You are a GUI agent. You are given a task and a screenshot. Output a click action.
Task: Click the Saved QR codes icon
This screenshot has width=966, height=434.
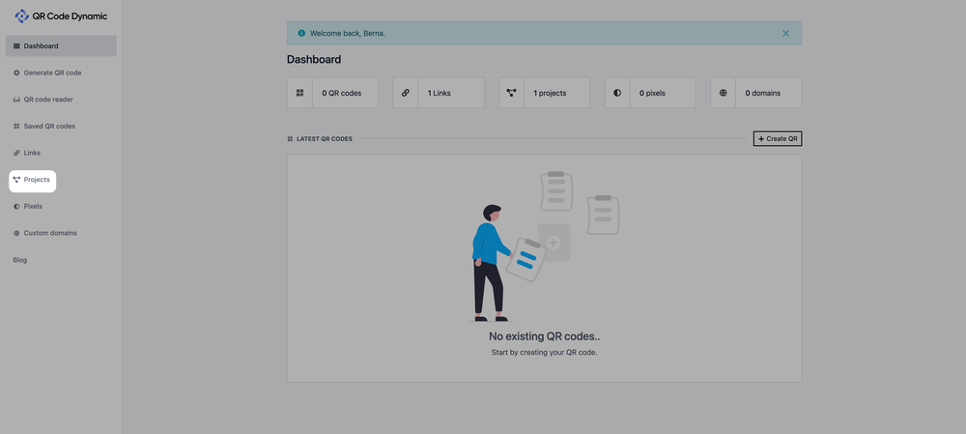coord(16,127)
